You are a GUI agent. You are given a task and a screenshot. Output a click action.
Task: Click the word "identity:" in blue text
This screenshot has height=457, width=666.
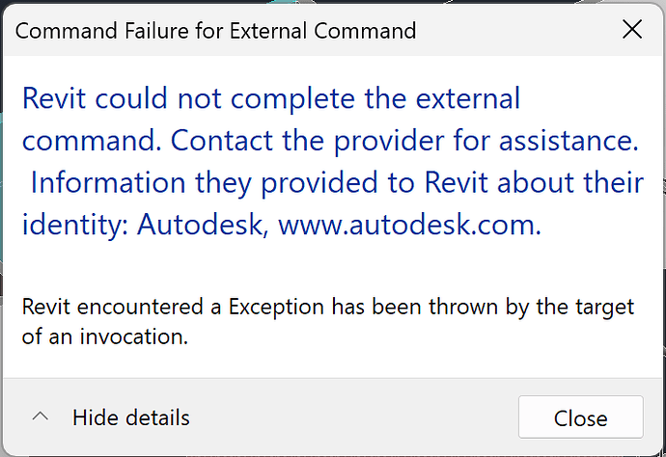(x=75, y=225)
